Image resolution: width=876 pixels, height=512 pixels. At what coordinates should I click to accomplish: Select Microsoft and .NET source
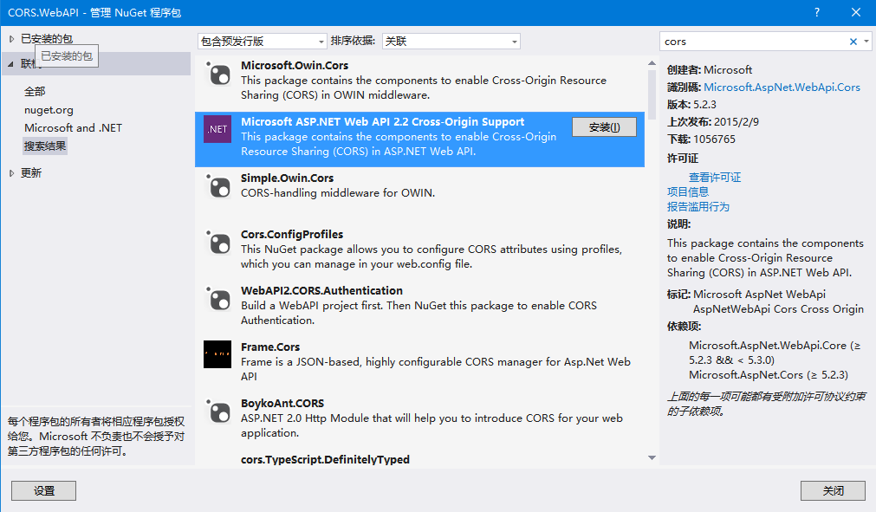point(73,128)
